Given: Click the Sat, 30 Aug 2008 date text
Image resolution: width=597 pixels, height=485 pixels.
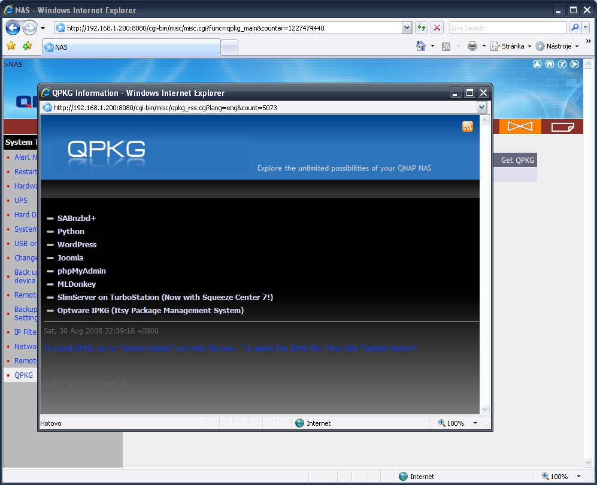Looking at the screenshot, I should 101,331.
